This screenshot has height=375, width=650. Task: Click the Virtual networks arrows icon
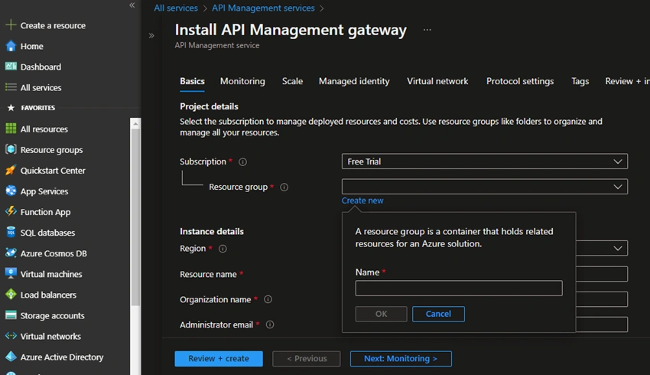coord(11,336)
